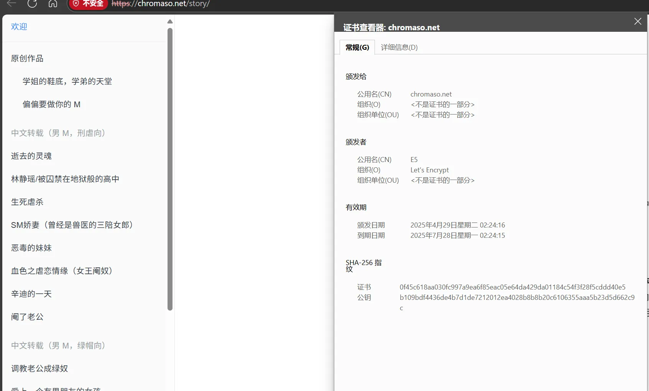
Task: Open the 偏偏要做你的 M sidebar entry
Action: (51, 105)
